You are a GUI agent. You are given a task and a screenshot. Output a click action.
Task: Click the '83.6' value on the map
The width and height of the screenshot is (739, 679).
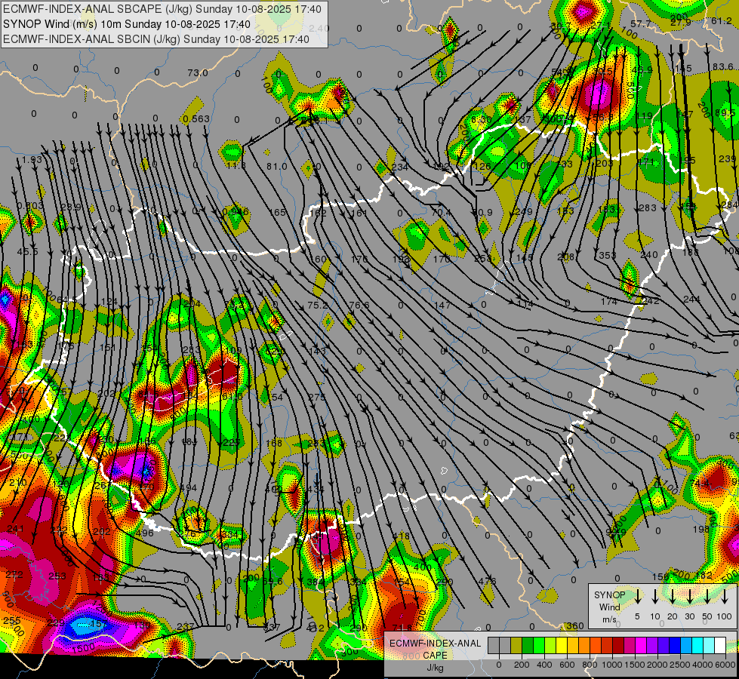coord(723,67)
